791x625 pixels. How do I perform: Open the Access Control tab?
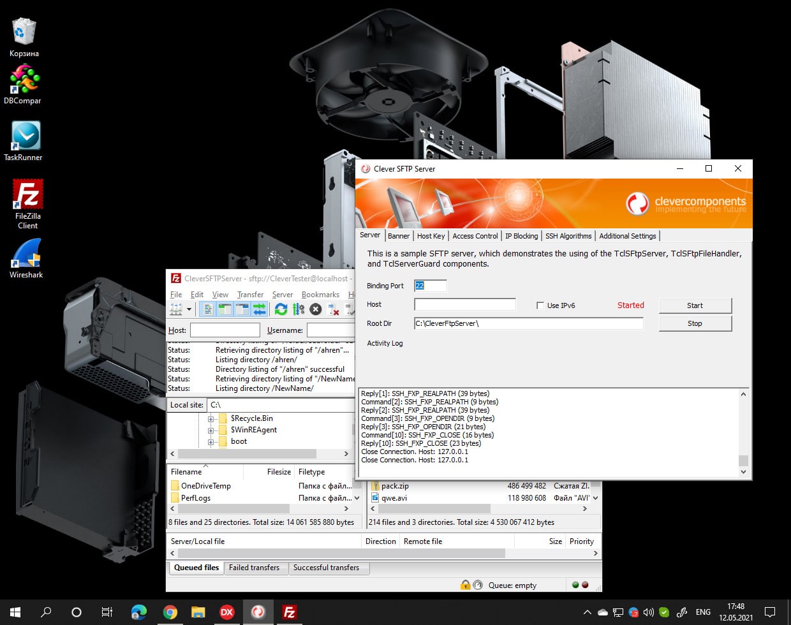pyautogui.click(x=475, y=236)
